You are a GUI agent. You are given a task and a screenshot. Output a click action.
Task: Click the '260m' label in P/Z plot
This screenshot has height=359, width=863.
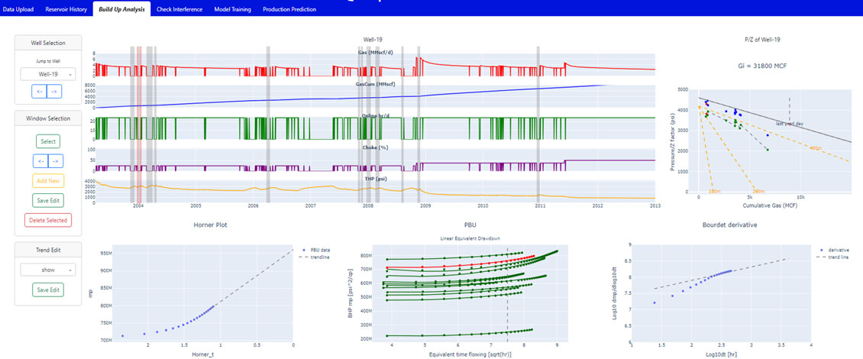point(757,191)
